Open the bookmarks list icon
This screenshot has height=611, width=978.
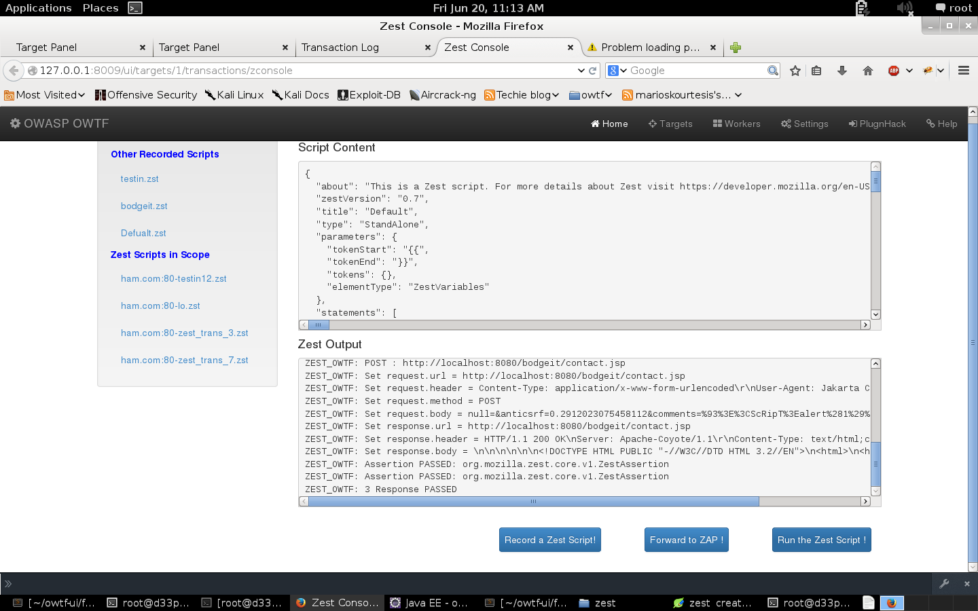point(816,71)
